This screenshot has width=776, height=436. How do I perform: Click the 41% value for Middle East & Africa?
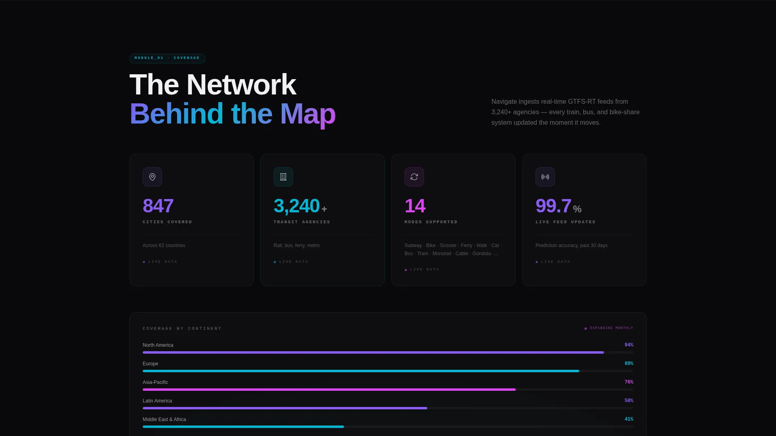pyautogui.click(x=629, y=419)
